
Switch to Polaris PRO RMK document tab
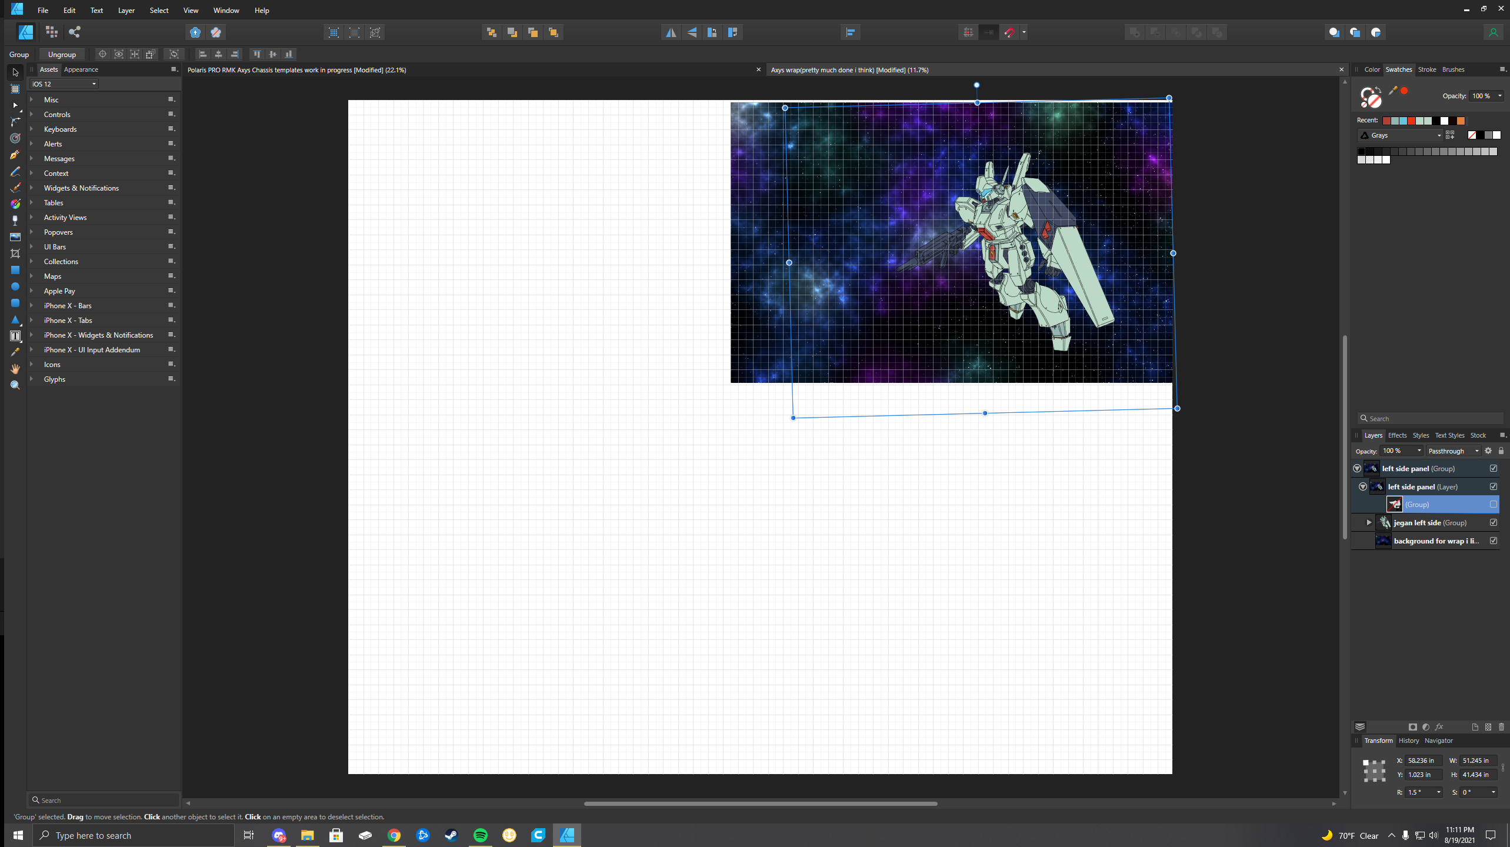(296, 69)
